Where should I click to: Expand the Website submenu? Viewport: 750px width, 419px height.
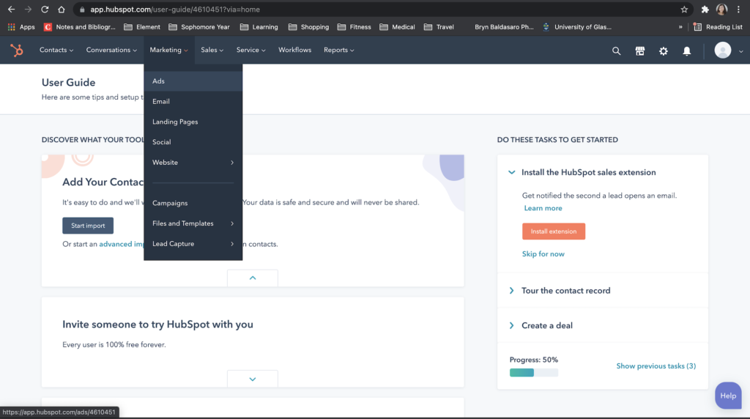click(x=193, y=163)
